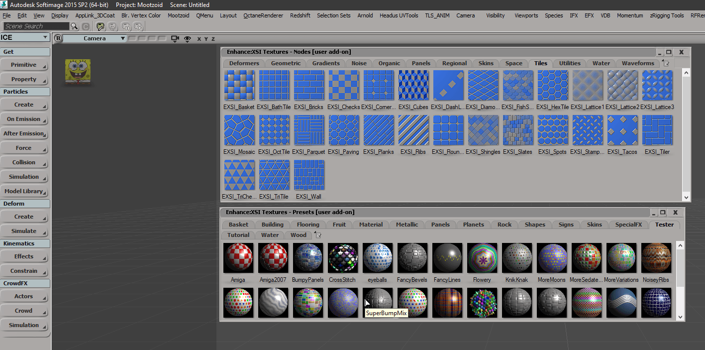Click the SpongeBob image in viewport
The image size is (705, 350).
[x=78, y=72]
